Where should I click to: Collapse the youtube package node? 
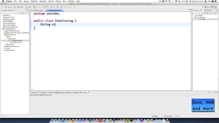tap(8, 39)
